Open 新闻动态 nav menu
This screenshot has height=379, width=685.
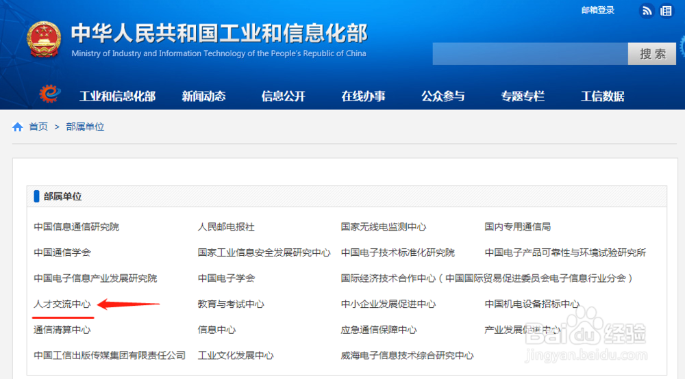coord(203,96)
